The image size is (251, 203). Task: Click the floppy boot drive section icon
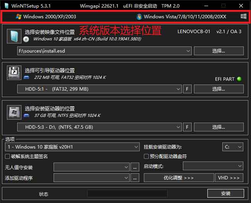pyautogui.click(x=14, y=73)
